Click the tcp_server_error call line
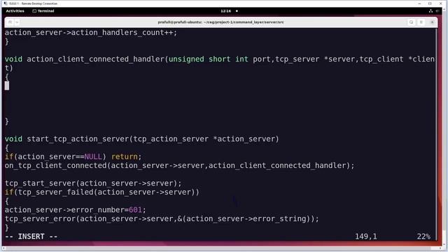 coord(162,218)
